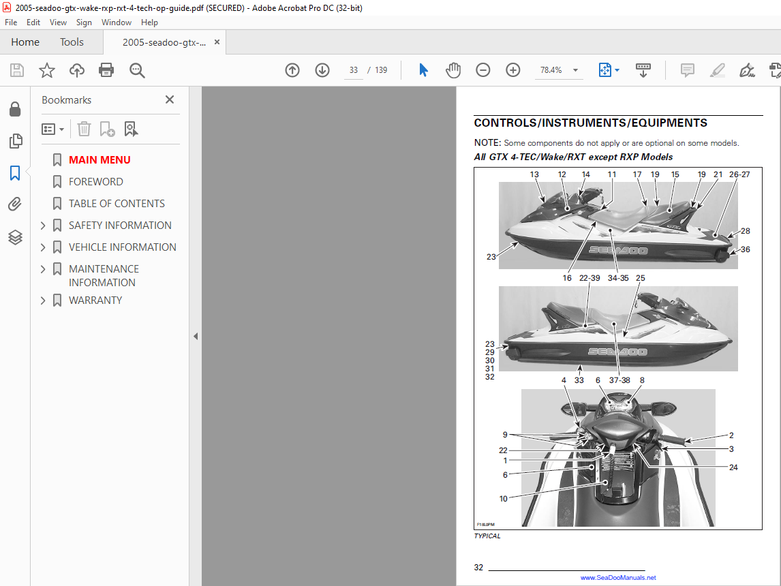Click the total page count '139'
The height and width of the screenshot is (586, 781).
pos(381,70)
